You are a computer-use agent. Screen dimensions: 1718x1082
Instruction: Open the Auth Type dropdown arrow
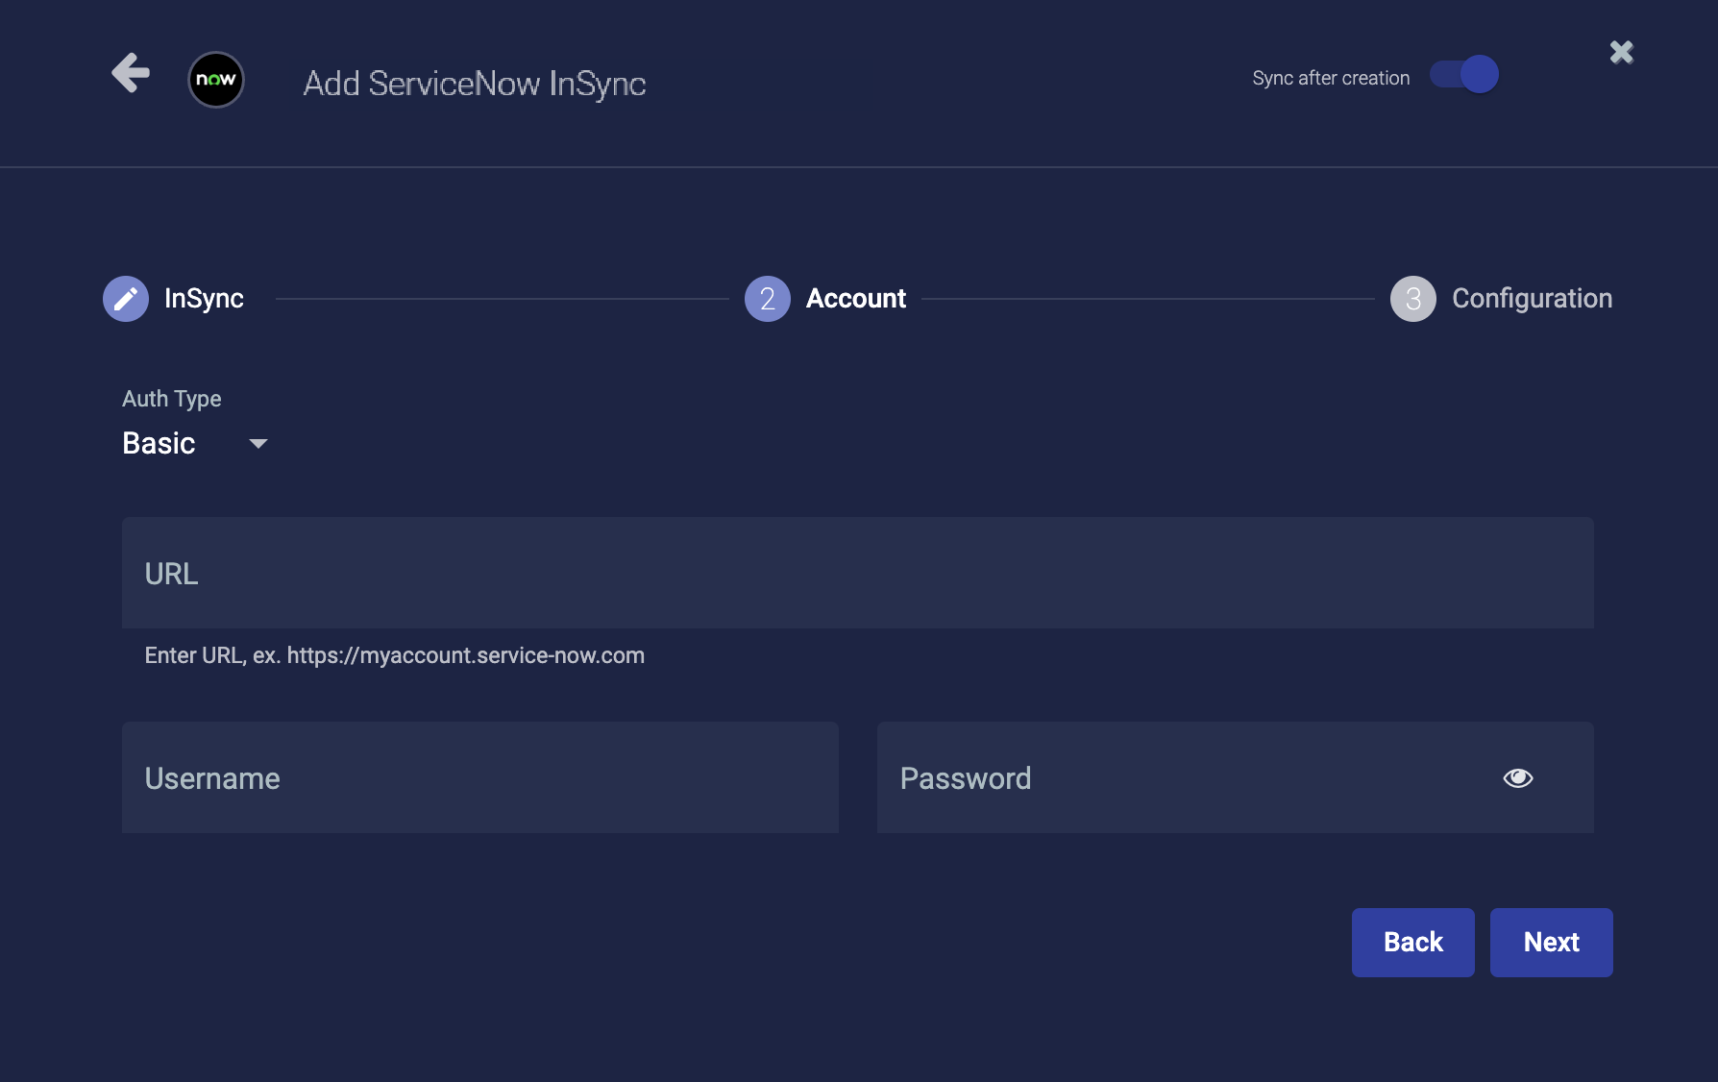click(258, 444)
